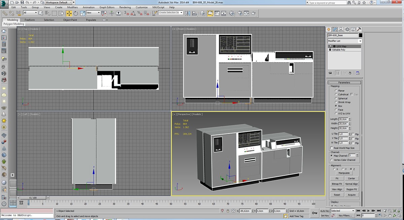This screenshot has width=404, height=220.
Task: Select the Select and Move tool
Action: (69, 13)
